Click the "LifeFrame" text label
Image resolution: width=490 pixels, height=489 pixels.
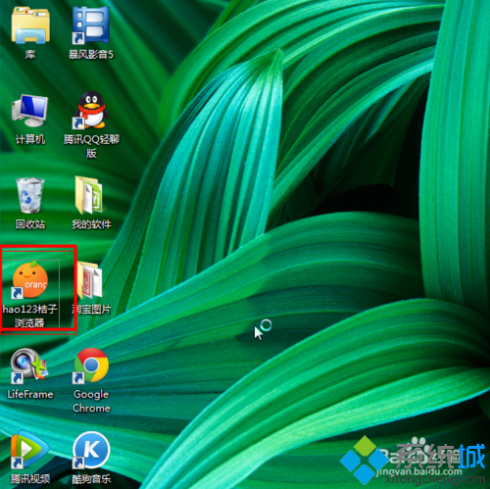tap(30, 394)
